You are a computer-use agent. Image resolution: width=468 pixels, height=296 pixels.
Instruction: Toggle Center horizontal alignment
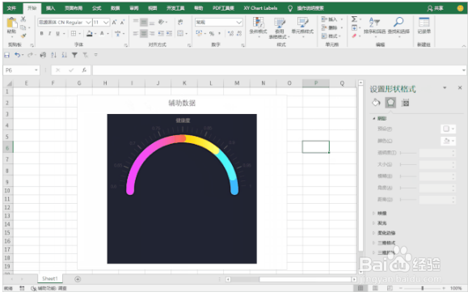[144, 33]
